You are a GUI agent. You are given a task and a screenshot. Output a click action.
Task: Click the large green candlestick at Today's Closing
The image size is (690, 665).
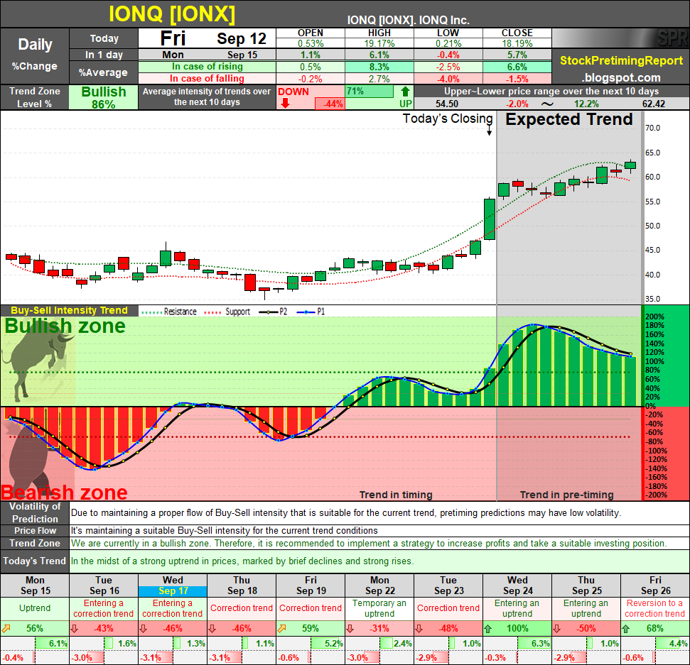tap(490, 219)
